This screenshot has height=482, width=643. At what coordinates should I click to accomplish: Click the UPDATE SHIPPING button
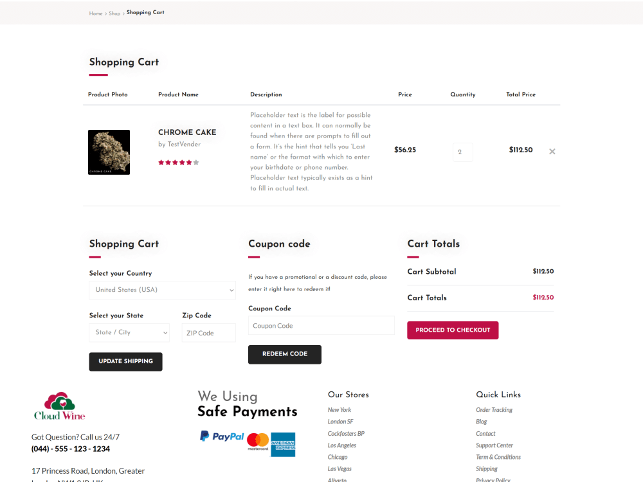(x=125, y=361)
